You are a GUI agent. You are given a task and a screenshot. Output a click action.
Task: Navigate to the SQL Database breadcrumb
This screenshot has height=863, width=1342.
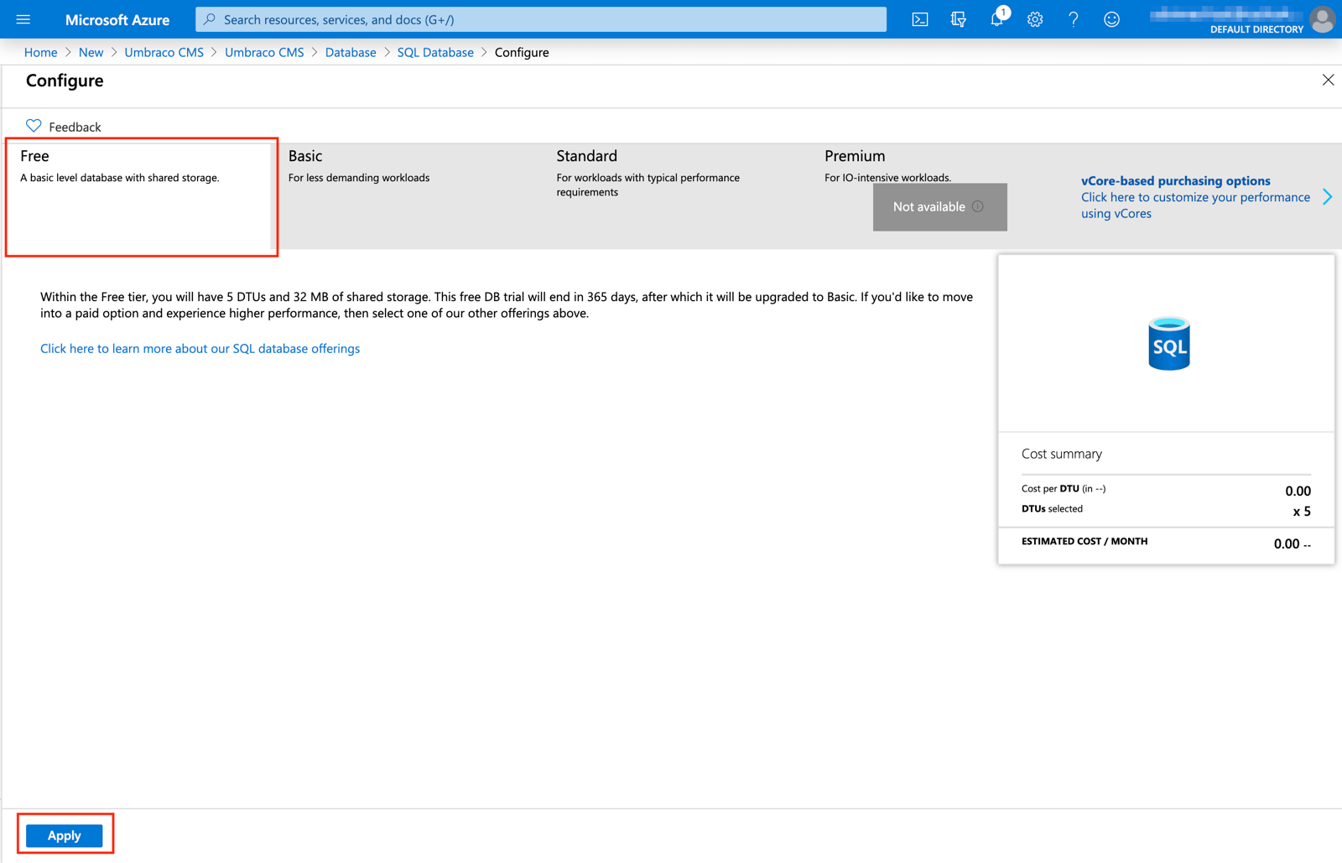pyautogui.click(x=435, y=52)
